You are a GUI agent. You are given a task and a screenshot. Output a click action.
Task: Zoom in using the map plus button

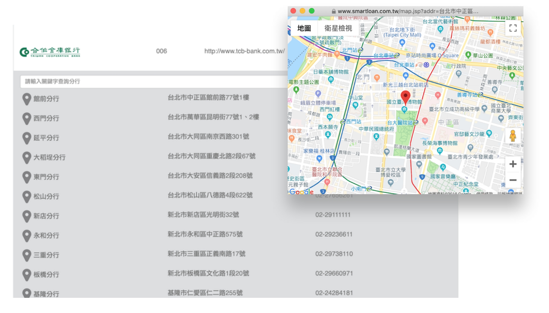[513, 164]
